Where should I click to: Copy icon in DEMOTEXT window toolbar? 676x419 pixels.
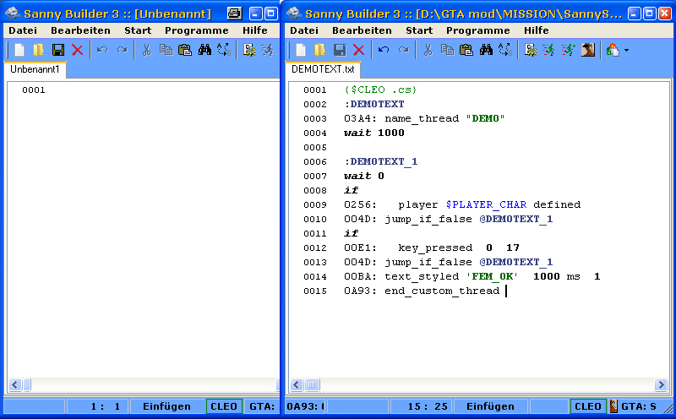[x=448, y=50]
